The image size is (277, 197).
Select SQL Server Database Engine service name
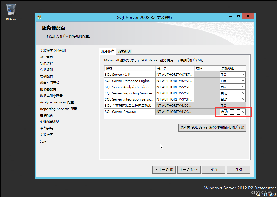click(x=130, y=81)
